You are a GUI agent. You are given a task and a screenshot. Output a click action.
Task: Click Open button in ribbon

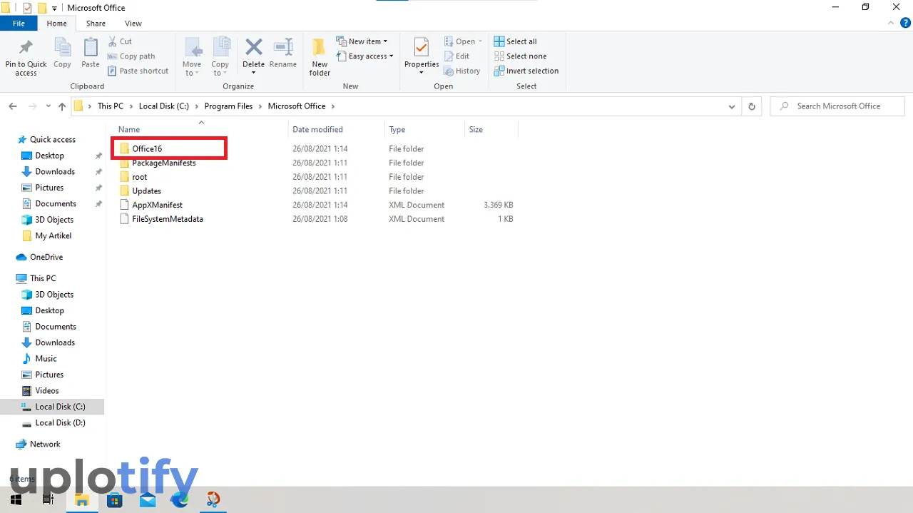coord(464,41)
